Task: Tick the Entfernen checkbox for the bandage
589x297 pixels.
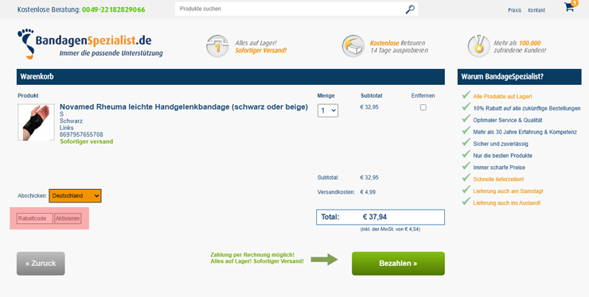Action: click(423, 107)
